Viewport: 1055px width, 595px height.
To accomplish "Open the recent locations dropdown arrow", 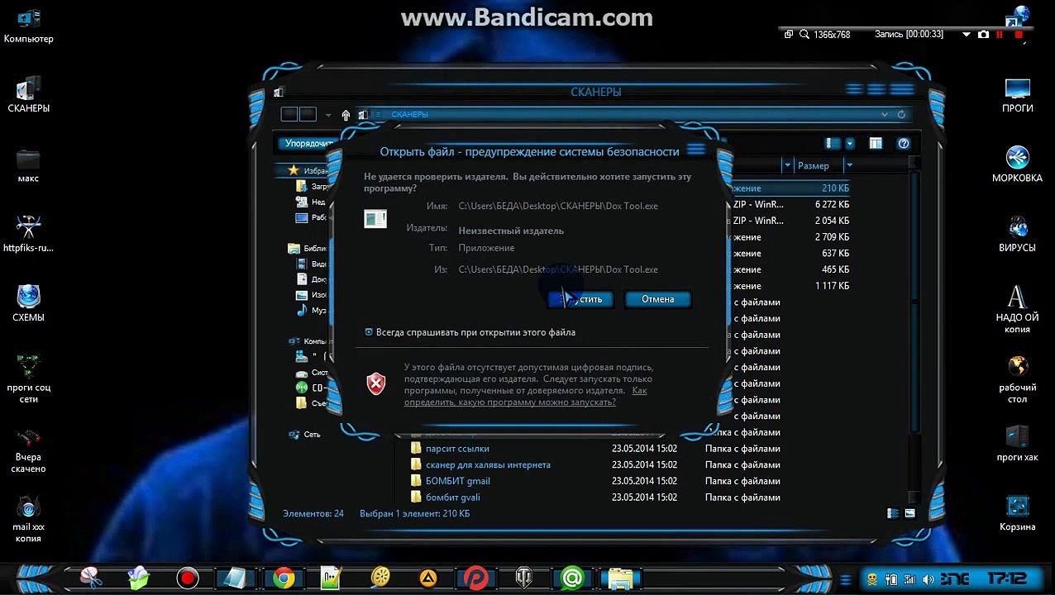I will pos(328,115).
